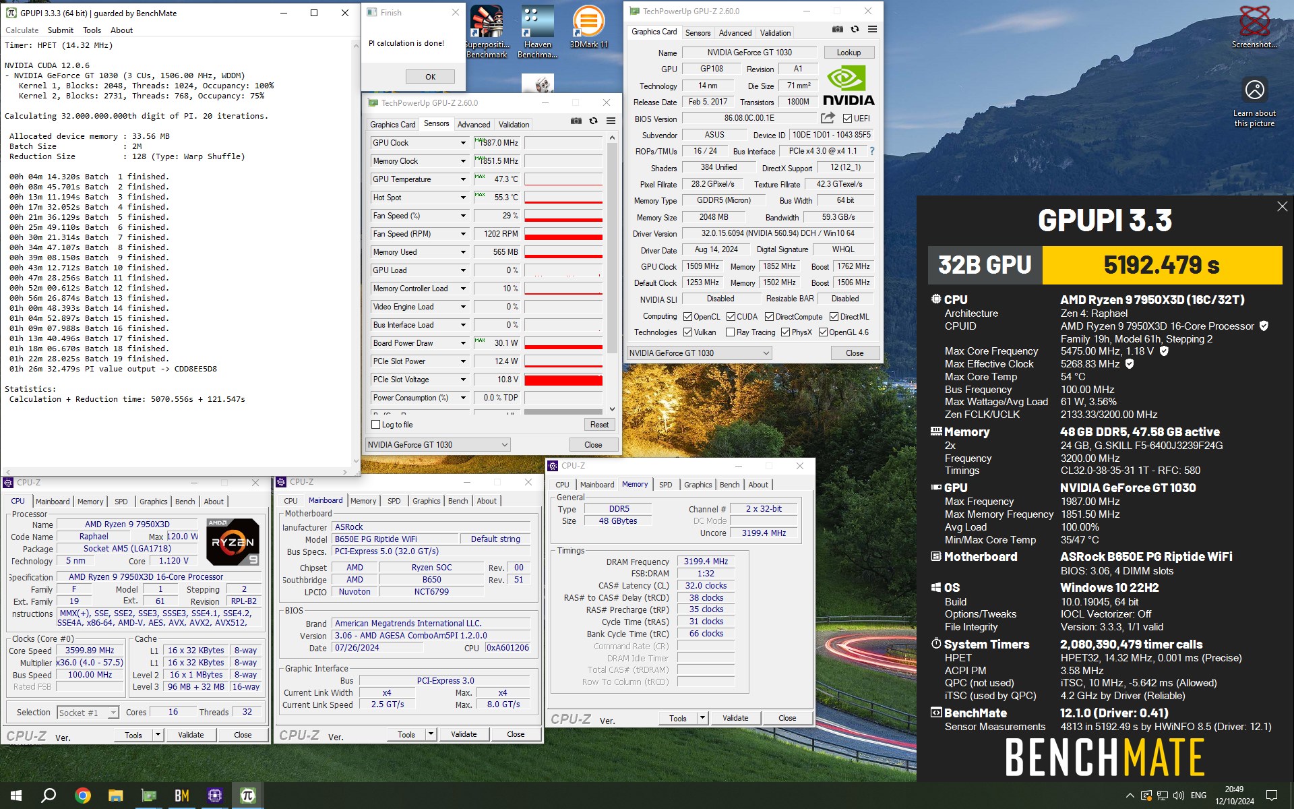Open volume control in system tray

point(1179,796)
